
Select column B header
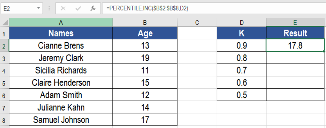coord(145,23)
